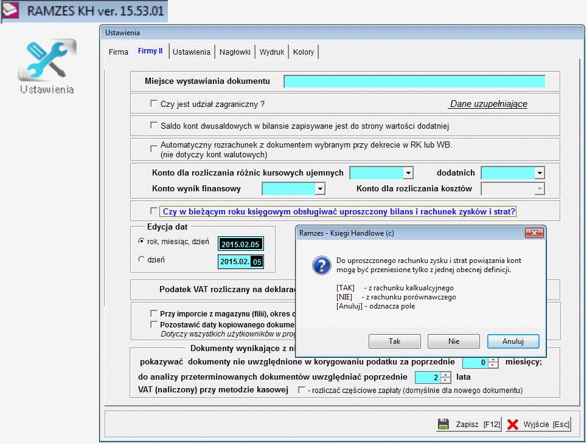Click the 'VAT (naliczony) przy metodzie kasowej' label
Screen dimensions: 587x444
coord(213,390)
